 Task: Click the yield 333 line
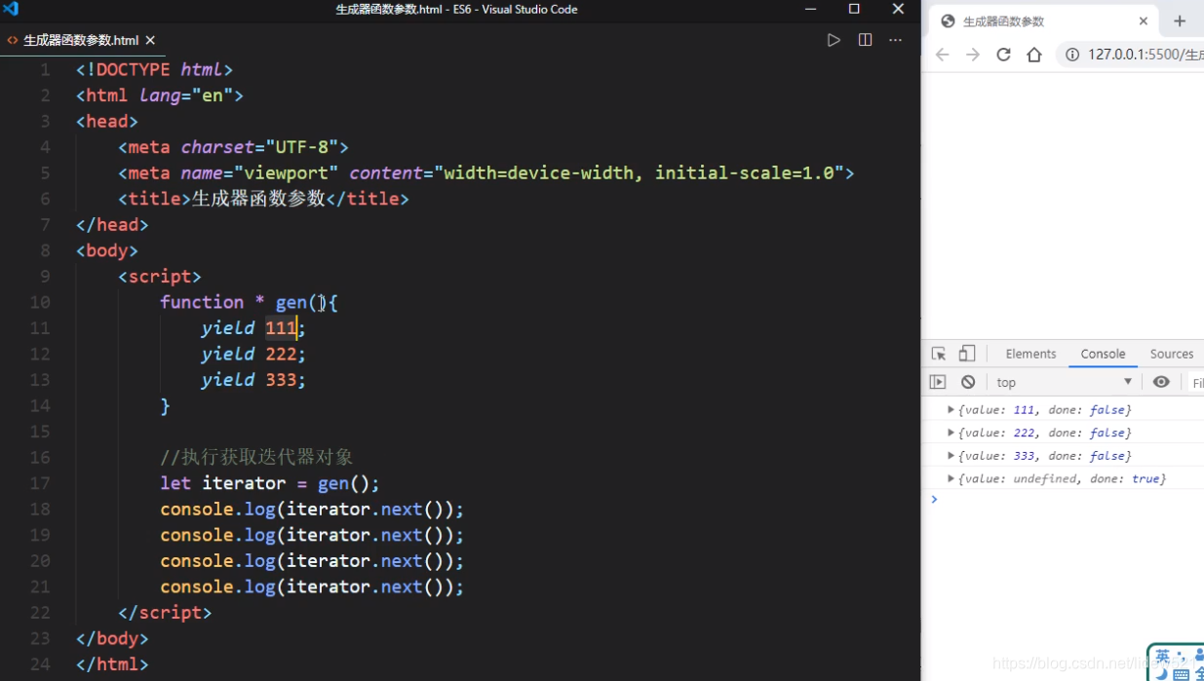click(x=253, y=380)
